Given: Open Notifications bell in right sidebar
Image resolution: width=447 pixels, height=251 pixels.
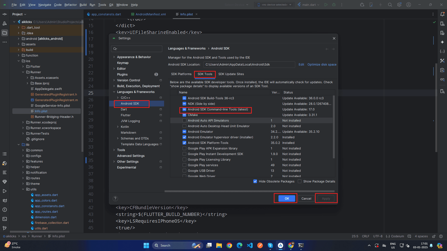Looking at the screenshot, I should click(442, 14).
